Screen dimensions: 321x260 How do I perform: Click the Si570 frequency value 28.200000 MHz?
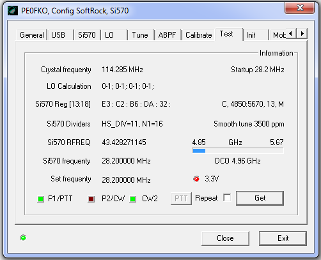click(126, 161)
